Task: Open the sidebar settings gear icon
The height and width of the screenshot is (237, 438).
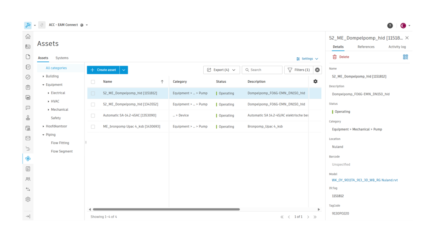Action: (x=28, y=199)
